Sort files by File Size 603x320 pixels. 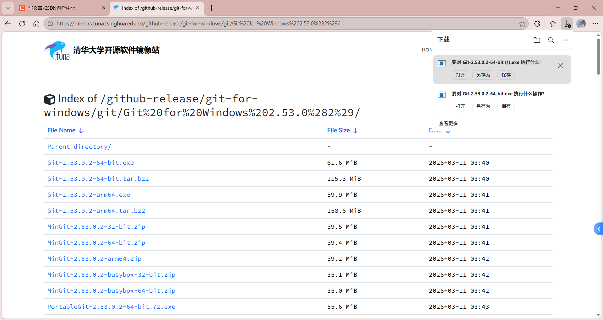pyautogui.click(x=338, y=130)
